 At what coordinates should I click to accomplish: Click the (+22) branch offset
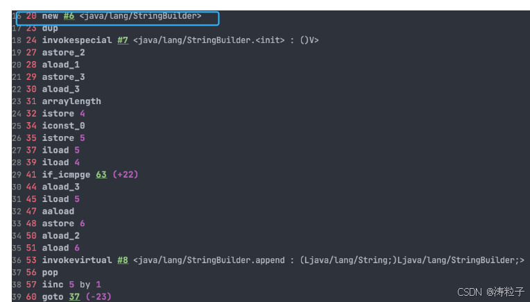[126, 174]
